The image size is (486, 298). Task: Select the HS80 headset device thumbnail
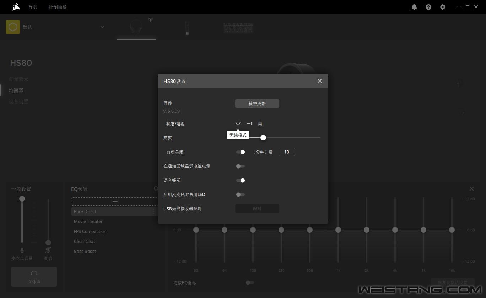click(x=136, y=27)
